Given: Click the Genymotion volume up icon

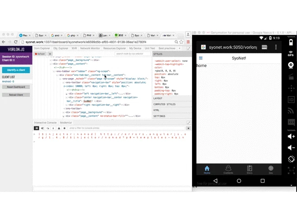Looking at the screenshot, I should (x=291, y=136).
